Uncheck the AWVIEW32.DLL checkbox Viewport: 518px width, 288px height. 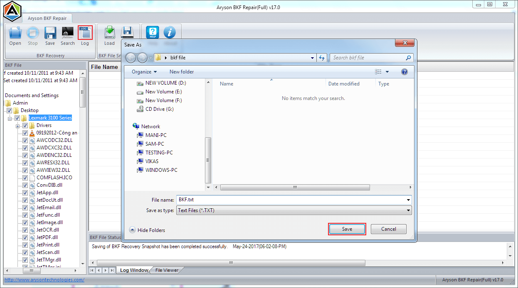point(25,170)
